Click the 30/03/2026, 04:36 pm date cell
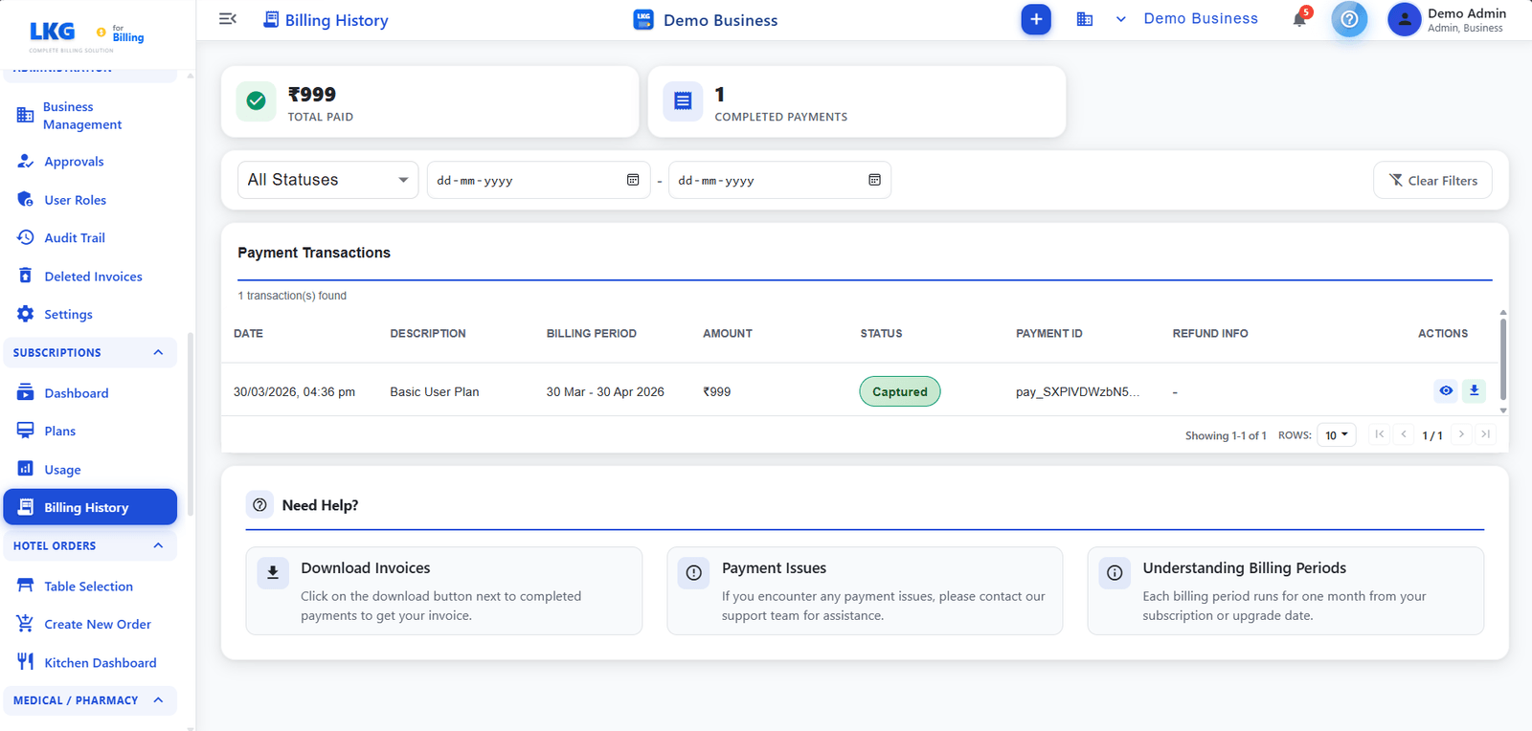 294,391
